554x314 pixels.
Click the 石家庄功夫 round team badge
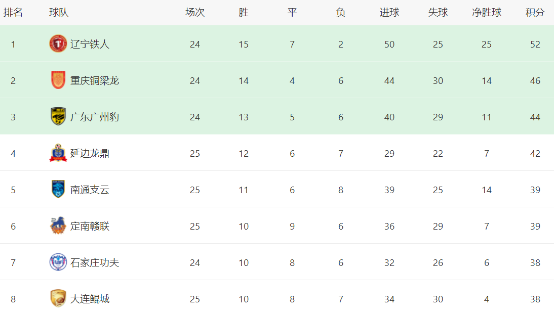(58, 262)
